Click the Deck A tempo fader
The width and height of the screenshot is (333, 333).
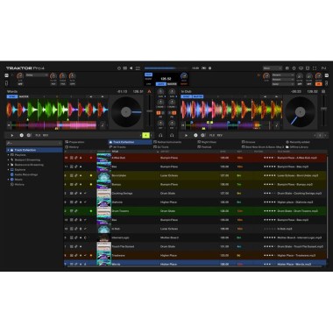(x=149, y=111)
